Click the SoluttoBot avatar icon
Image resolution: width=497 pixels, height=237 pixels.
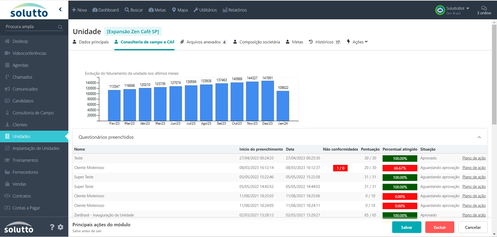(440, 10)
